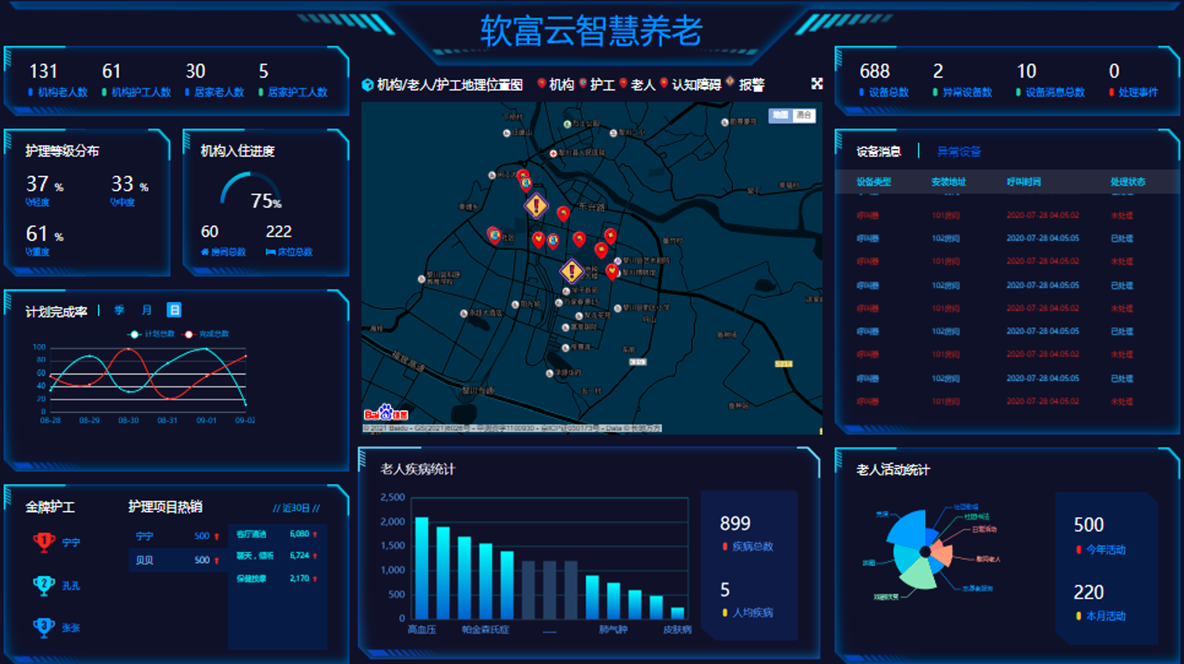Show plan completion by 季

click(119, 310)
